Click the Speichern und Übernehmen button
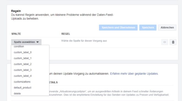182x101 pixels. point(118,27)
